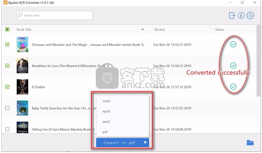The image size is (262, 153).
Task: Click the Epubor app logo icon
Action: click(x=5, y=3)
